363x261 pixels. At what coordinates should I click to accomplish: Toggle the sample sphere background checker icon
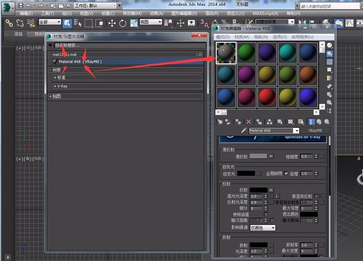click(x=330, y=62)
